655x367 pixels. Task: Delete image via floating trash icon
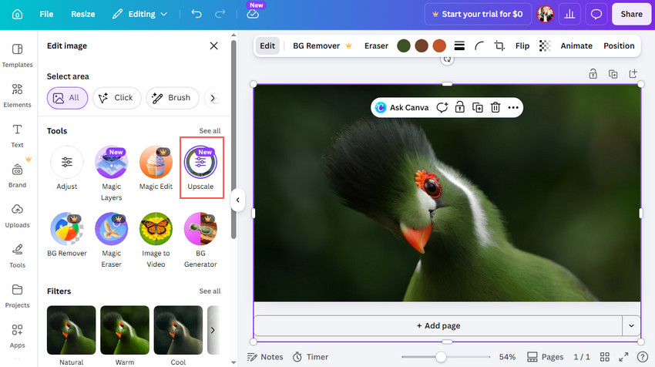click(x=495, y=107)
